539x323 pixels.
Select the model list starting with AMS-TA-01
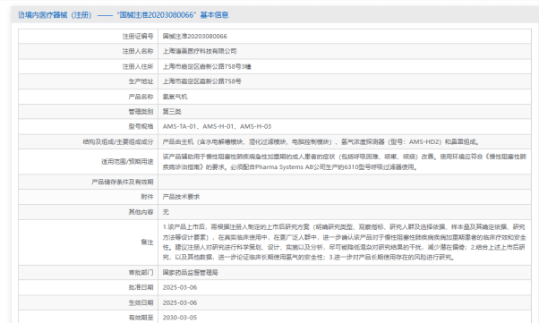217,126
